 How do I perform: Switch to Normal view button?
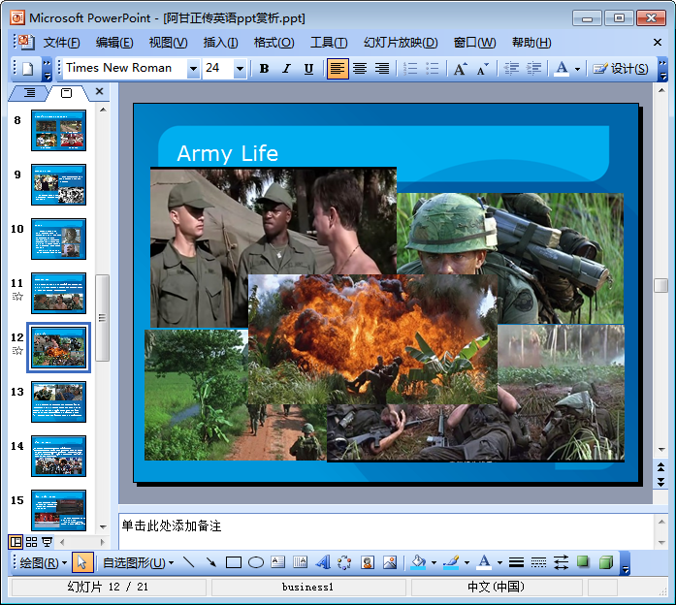pyautogui.click(x=16, y=542)
